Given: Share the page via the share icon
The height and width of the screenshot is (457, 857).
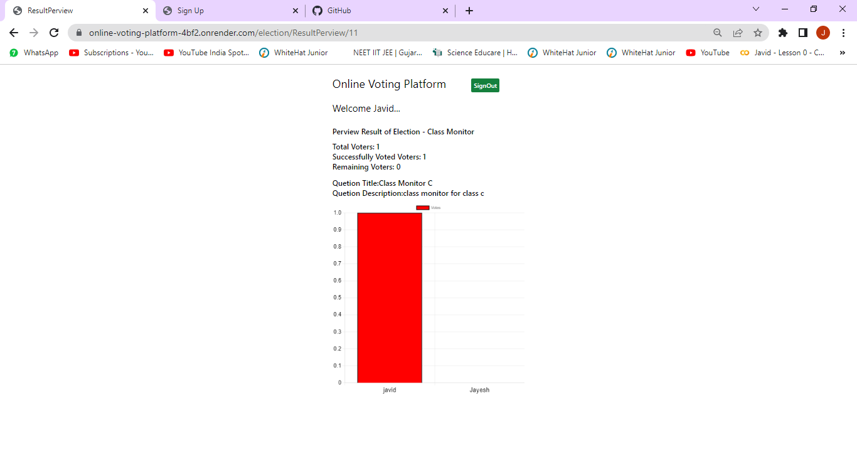Looking at the screenshot, I should click(x=738, y=32).
